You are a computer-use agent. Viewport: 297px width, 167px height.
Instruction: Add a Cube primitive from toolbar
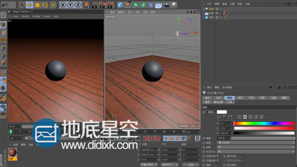120,5
